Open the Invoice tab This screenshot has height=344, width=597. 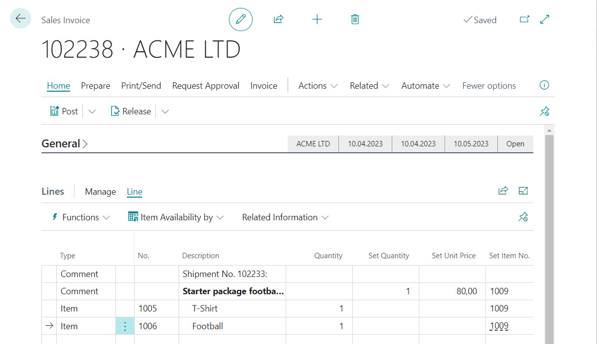pyautogui.click(x=264, y=85)
